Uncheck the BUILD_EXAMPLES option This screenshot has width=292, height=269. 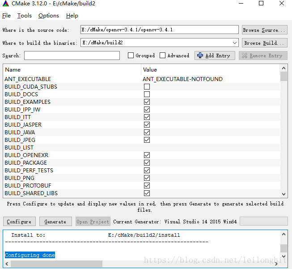click(x=147, y=102)
